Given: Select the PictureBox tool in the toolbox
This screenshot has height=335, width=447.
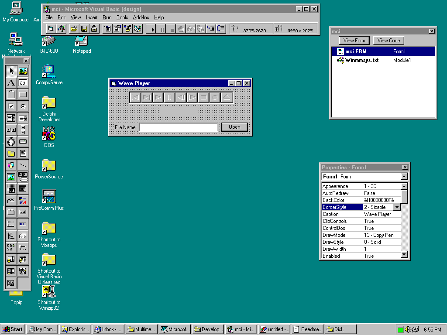Looking at the screenshot, I should [x=23, y=71].
